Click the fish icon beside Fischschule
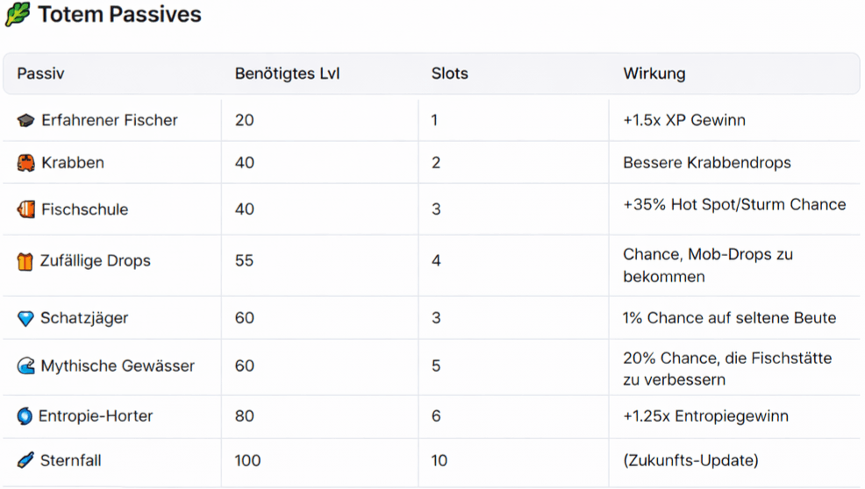The image size is (865, 489). click(25, 209)
